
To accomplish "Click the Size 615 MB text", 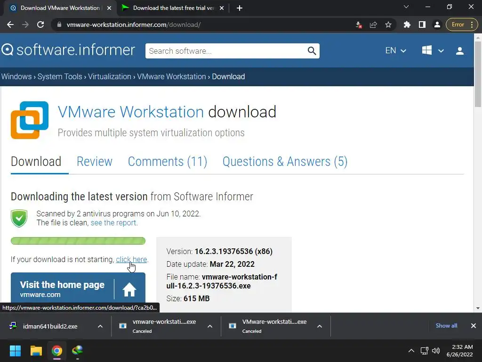I will [188, 298].
